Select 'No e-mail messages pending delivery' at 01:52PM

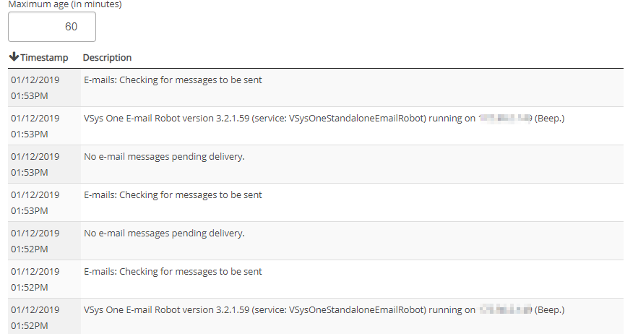[164, 233]
